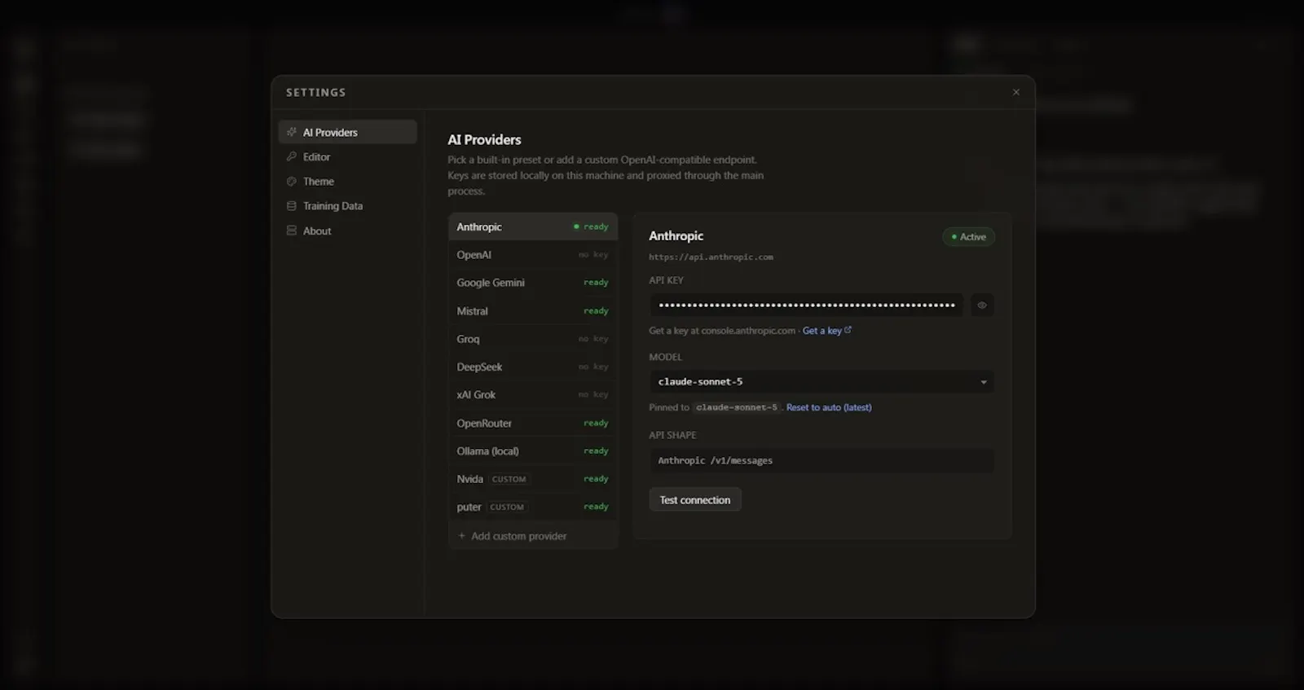This screenshot has width=1304, height=690.
Task: Click the AI Providers heading
Action: (x=484, y=140)
